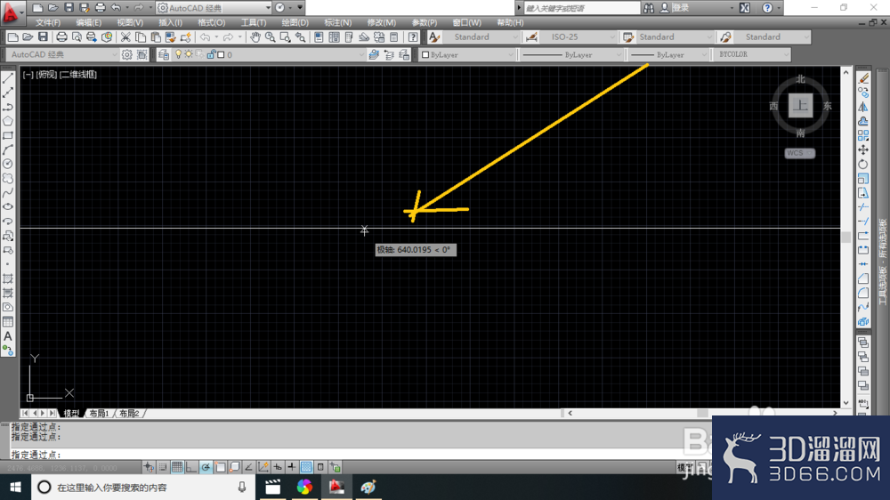Click the layer color swatch beside 0
890x500 pixels.
pyautogui.click(x=222, y=55)
